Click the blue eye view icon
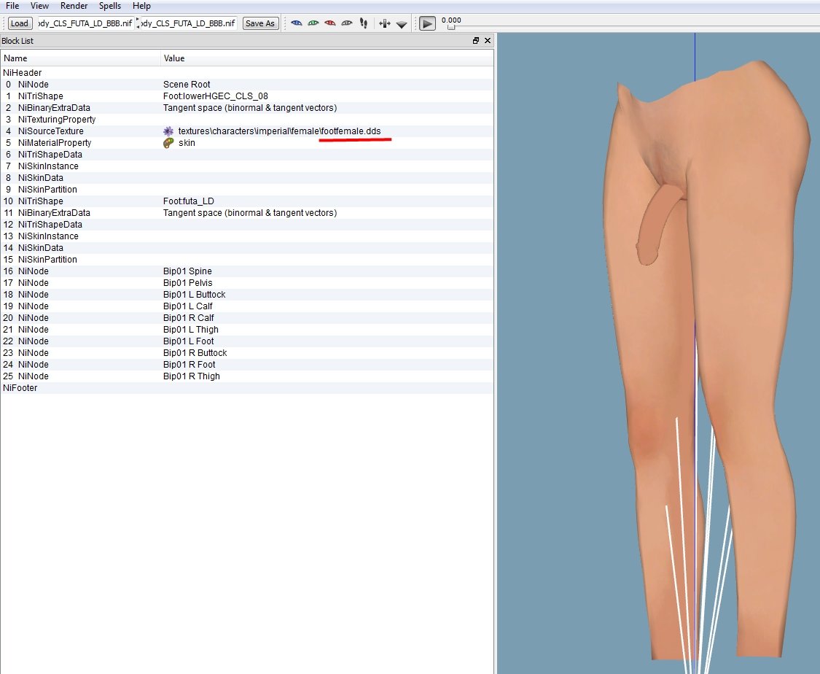The height and width of the screenshot is (674, 820). (x=297, y=23)
